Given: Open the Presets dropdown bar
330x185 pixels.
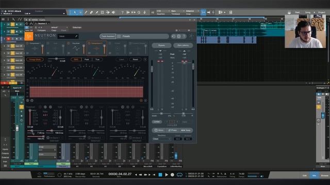Looking at the screenshot, I should [143, 36].
